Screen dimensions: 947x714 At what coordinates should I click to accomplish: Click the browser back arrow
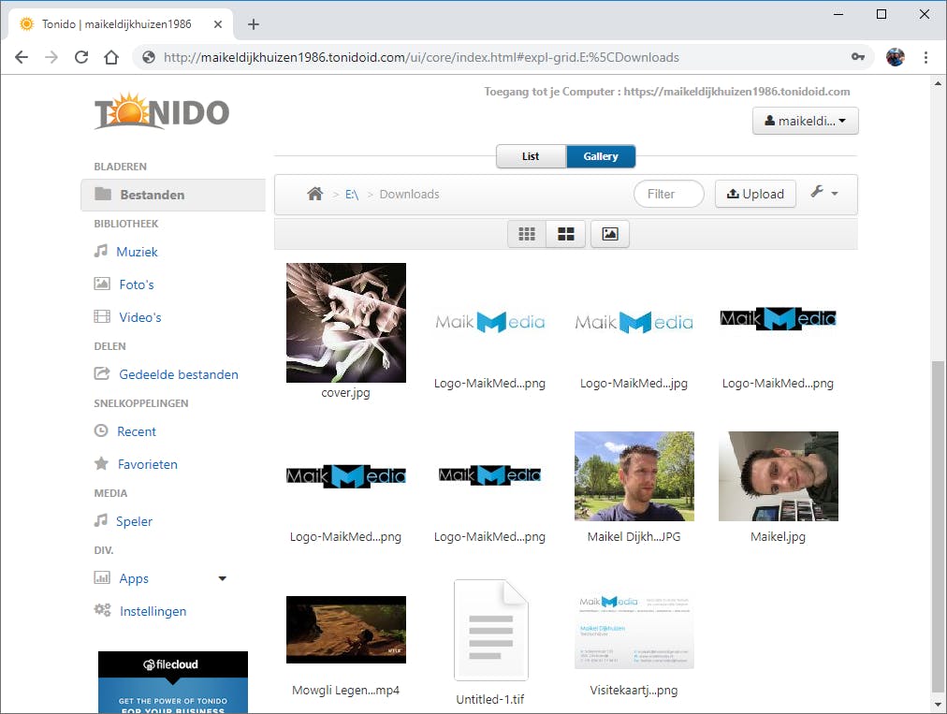click(22, 57)
